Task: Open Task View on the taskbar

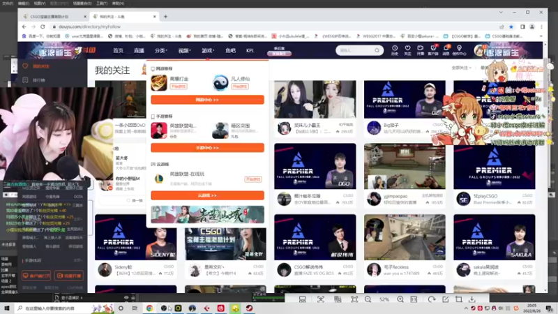Action: click(135, 308)
